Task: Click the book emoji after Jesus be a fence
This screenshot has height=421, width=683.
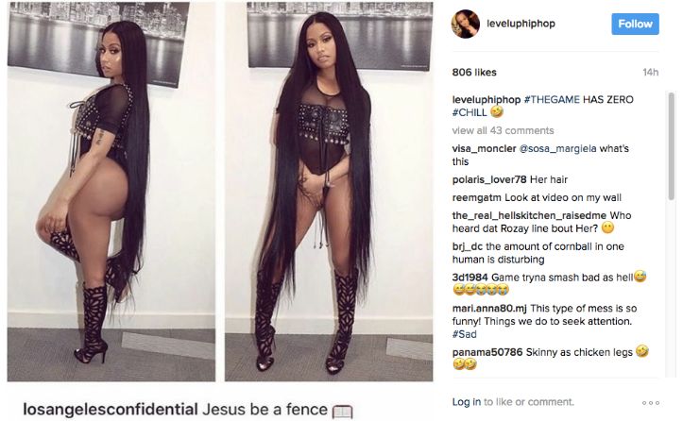Action: (x=342, y=412)
